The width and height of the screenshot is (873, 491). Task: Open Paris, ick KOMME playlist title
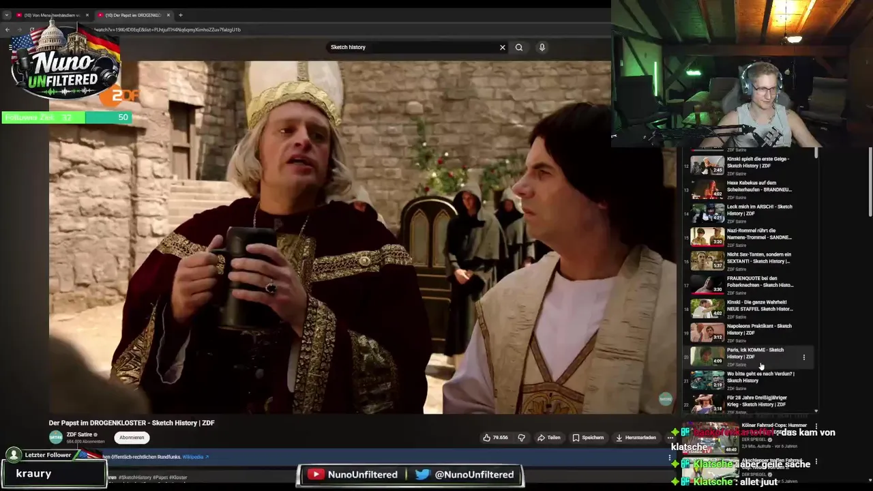[x=755, y=353]
